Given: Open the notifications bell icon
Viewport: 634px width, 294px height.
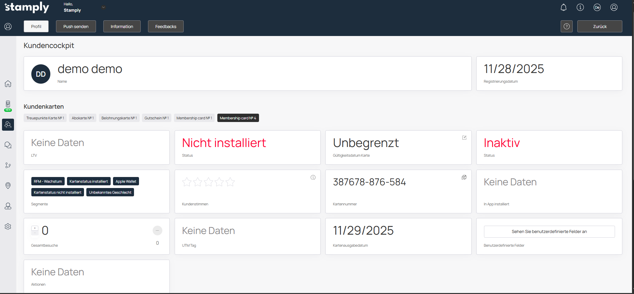Looking at the screenshot, I should click(563, 7).
